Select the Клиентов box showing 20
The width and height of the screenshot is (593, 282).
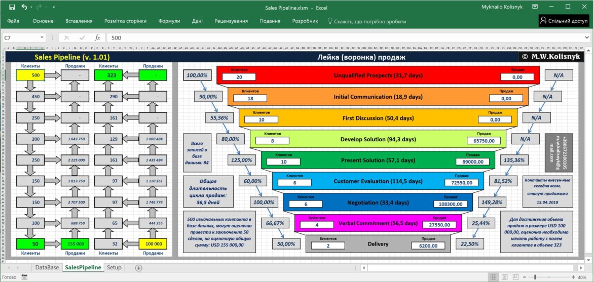tap(239, 77)
